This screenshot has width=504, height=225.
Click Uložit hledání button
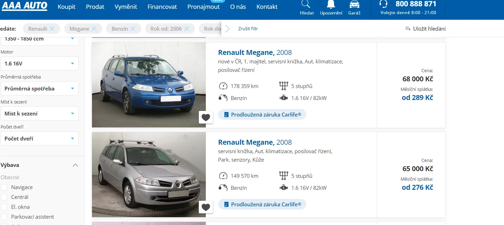pyautogui.click(x=425, y=29)
